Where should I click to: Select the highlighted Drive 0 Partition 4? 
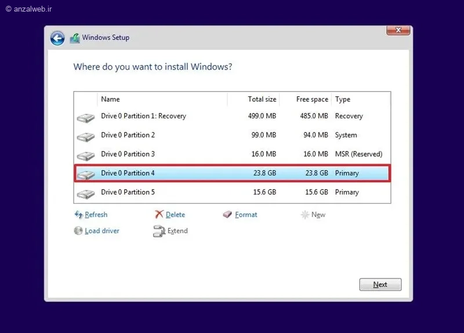233,173
